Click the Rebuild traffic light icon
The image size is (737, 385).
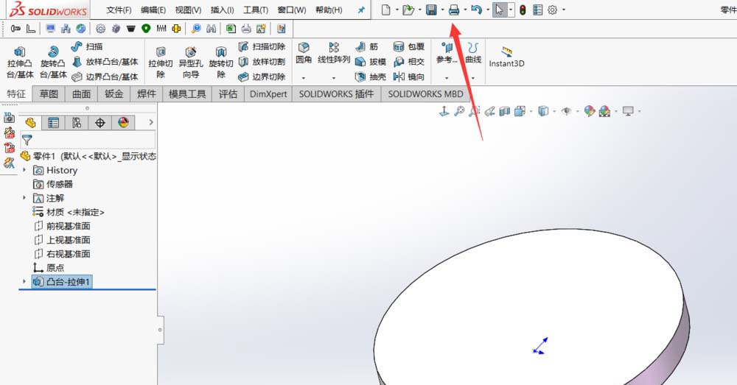(523, 10)
